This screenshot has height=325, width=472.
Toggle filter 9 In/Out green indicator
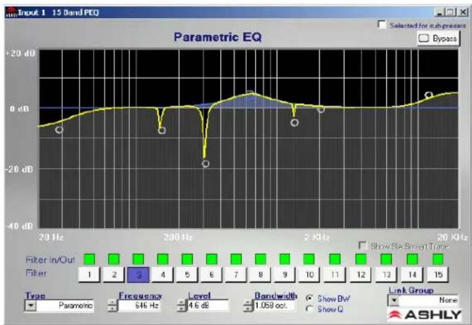click(285, 259)
